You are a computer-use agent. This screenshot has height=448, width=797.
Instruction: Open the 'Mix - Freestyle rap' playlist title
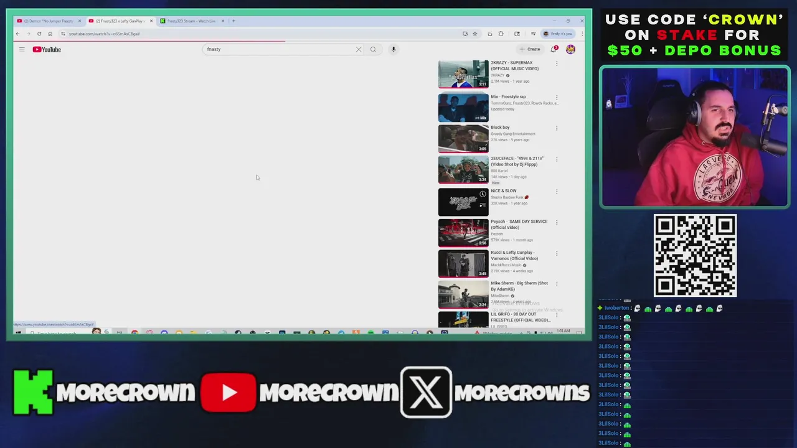[508, 96]
